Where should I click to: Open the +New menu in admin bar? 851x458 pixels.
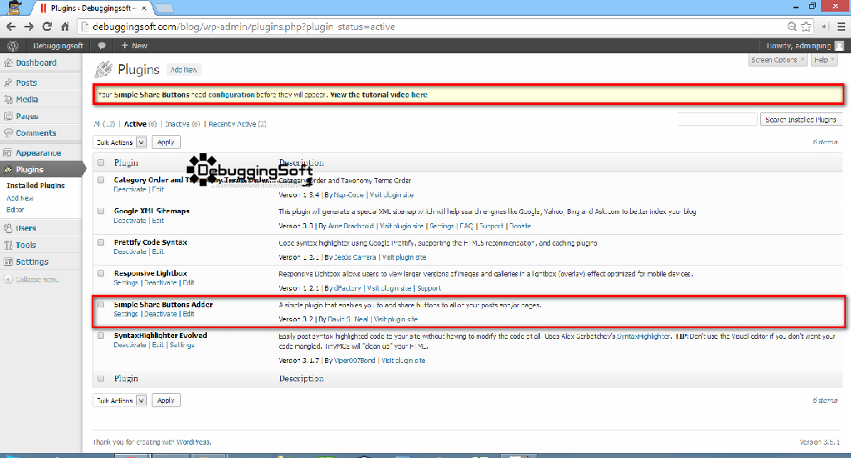[x=134, y=46]
